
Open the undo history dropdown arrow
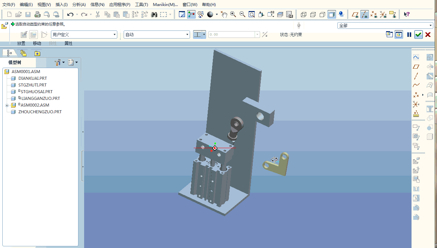(x=77, y=14)
